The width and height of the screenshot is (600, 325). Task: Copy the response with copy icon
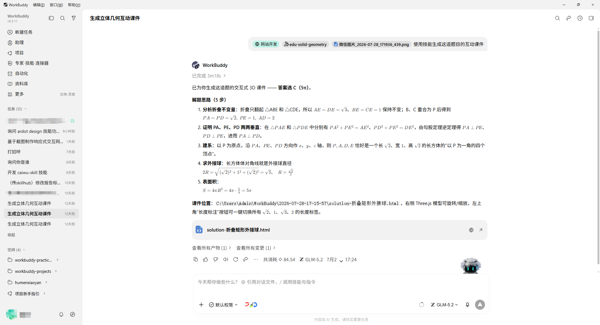tap(196, 259)
